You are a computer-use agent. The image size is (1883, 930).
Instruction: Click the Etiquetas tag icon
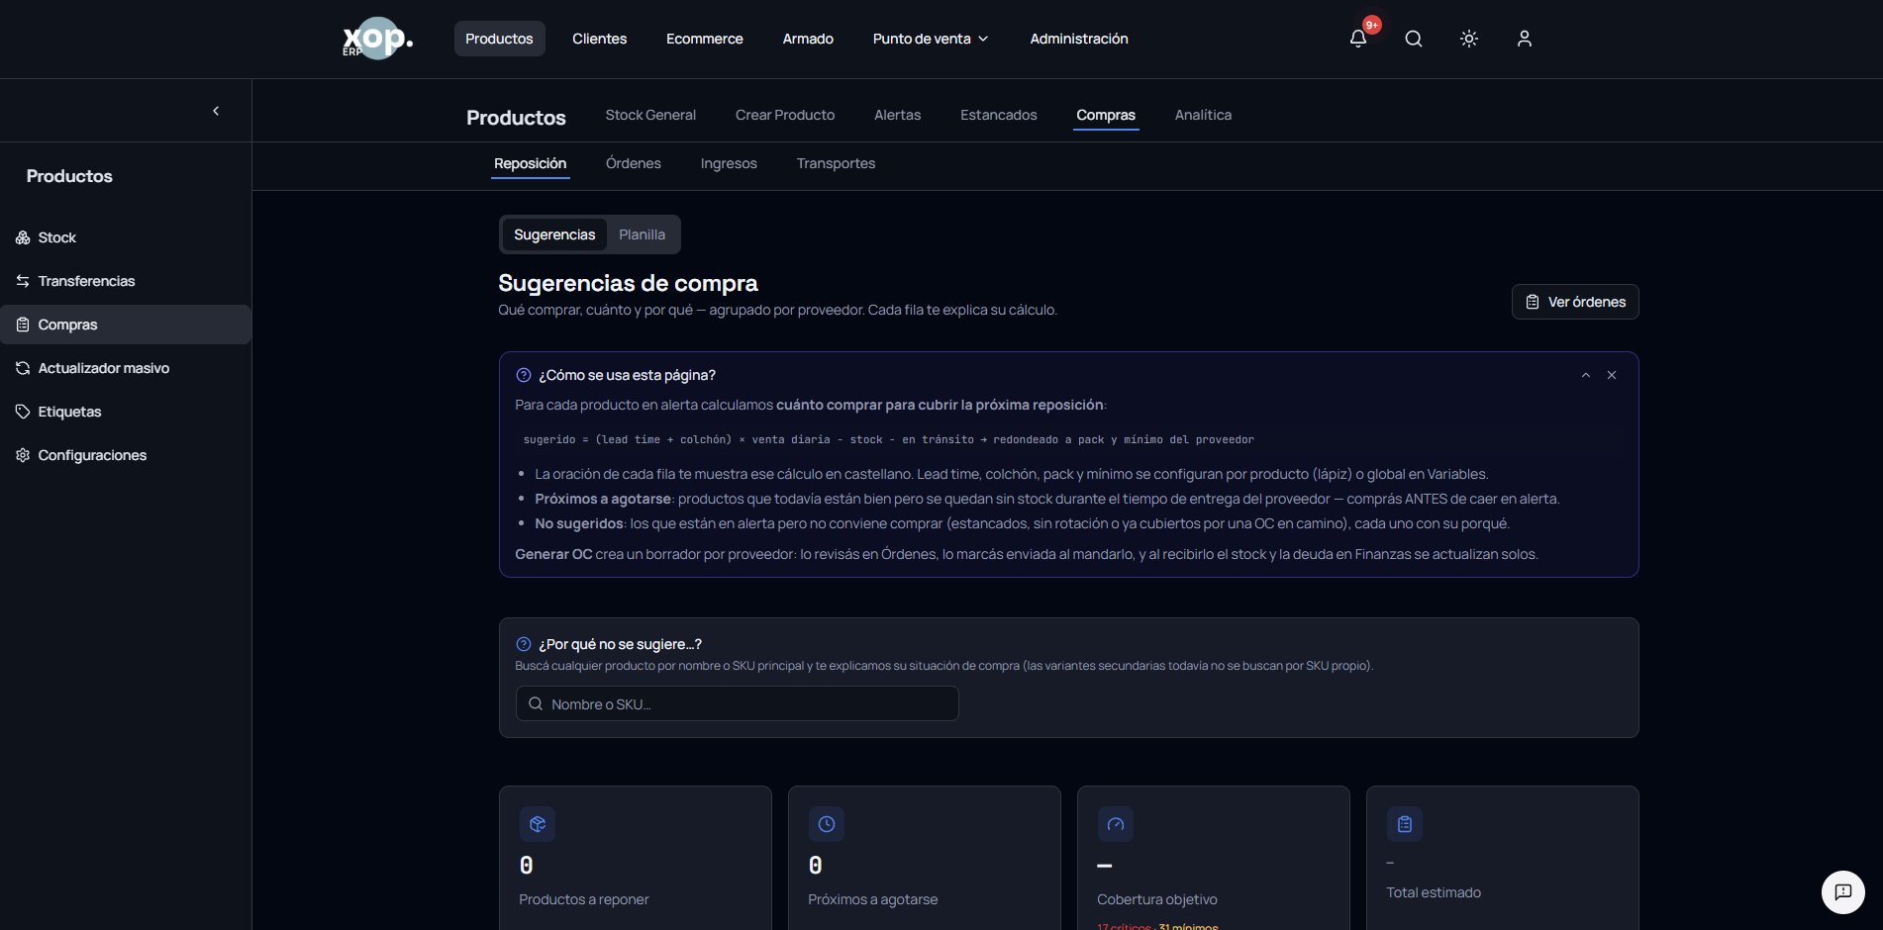[23, 412]
